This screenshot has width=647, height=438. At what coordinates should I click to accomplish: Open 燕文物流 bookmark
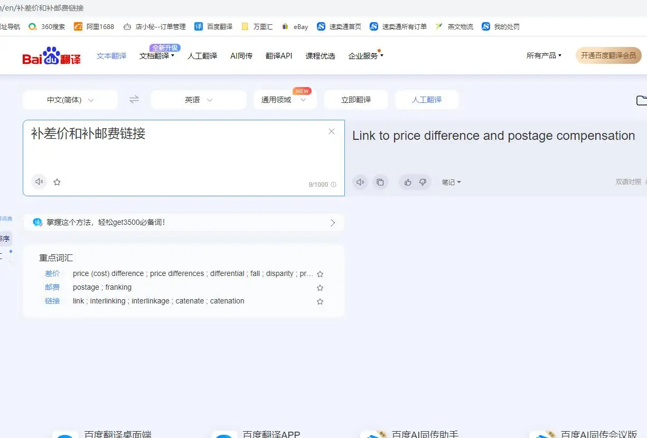pyautogui.click(x=454, y=26)
